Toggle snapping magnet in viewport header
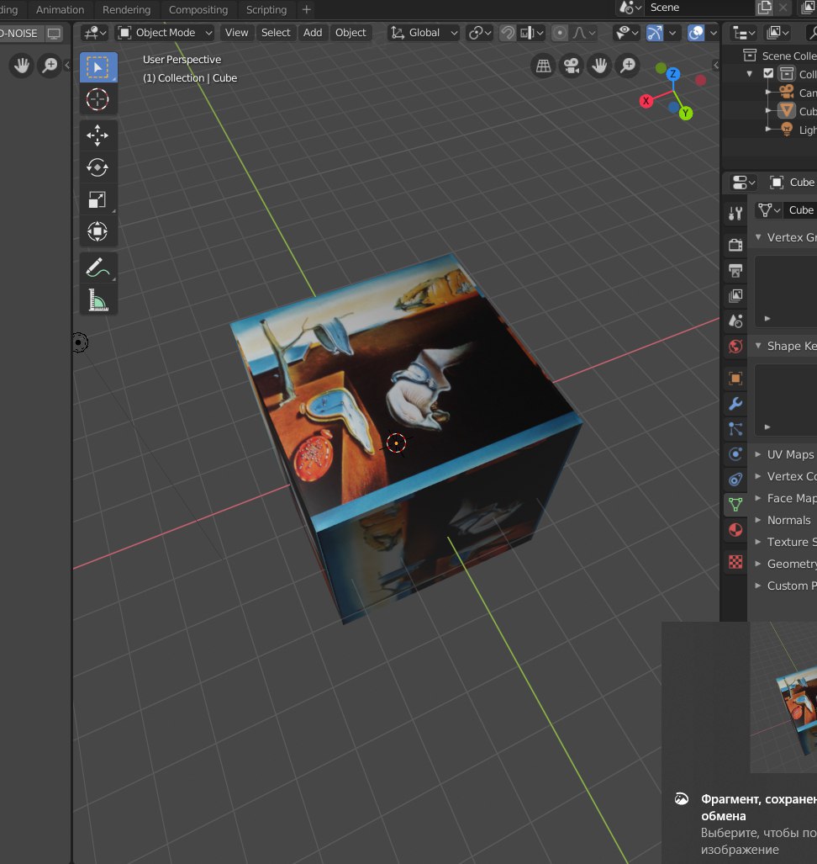Image resolution: width=817 pixels, height=864 pixels. (507, 33)
